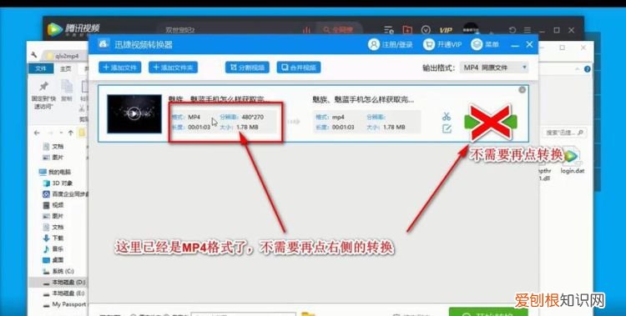626x316 pixels.
Task: Select 音乐 in the navigation tree
Action: 58,249
